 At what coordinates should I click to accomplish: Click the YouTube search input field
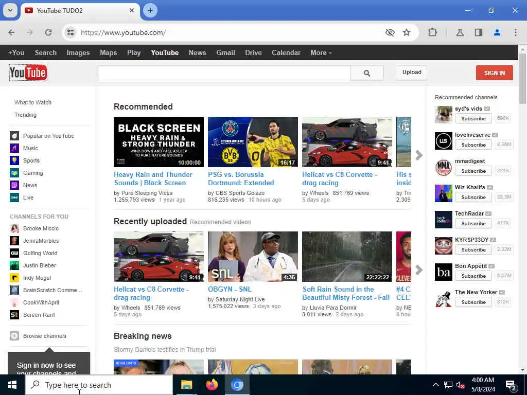coord(224,73)
